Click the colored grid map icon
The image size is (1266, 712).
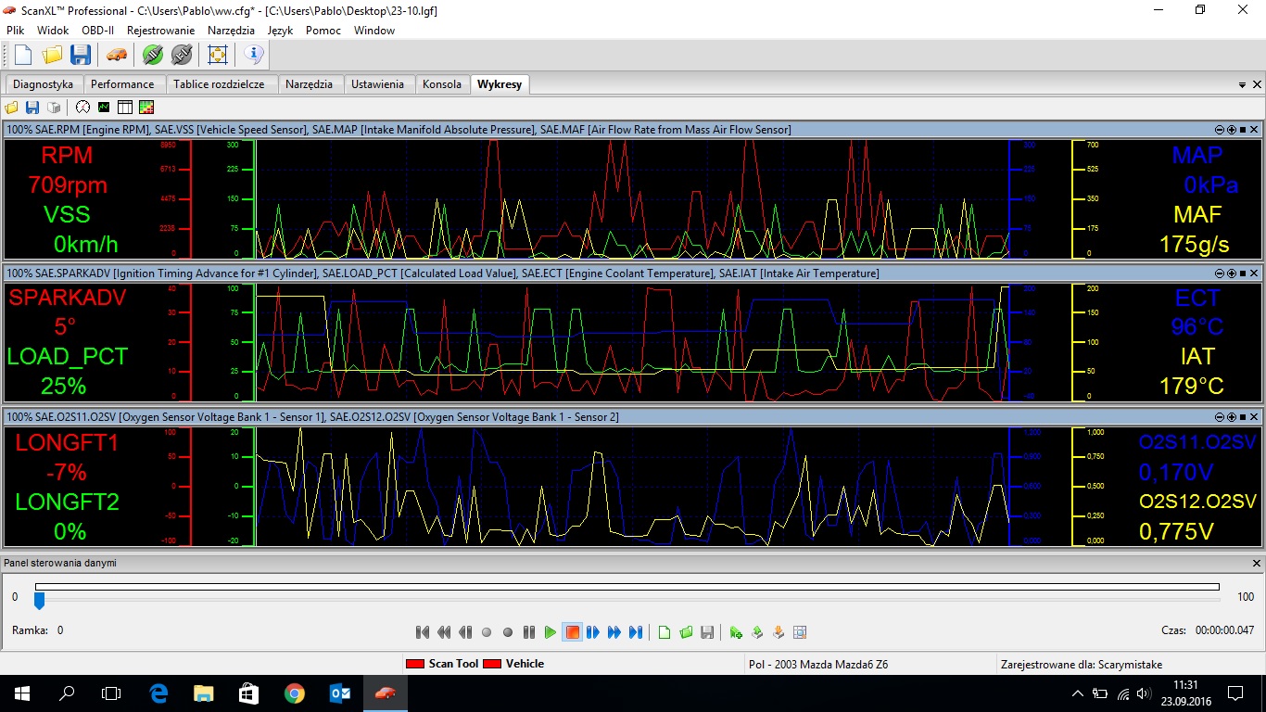coord(146,108)
